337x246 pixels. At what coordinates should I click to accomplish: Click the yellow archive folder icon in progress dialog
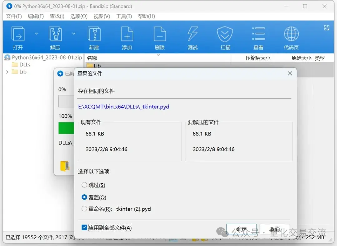(65, 166)
